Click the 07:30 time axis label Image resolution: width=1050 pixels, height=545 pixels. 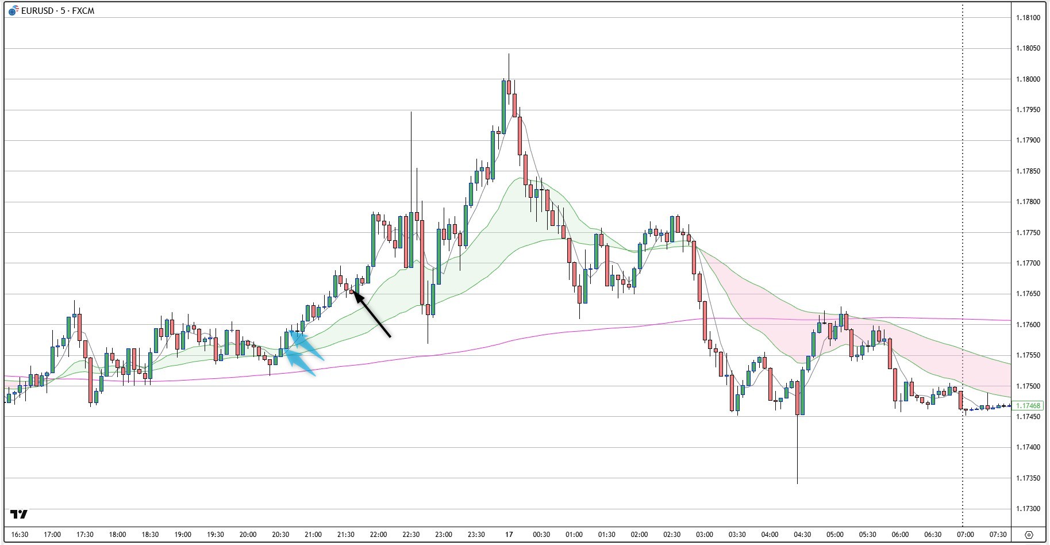(x=998, y=535)
